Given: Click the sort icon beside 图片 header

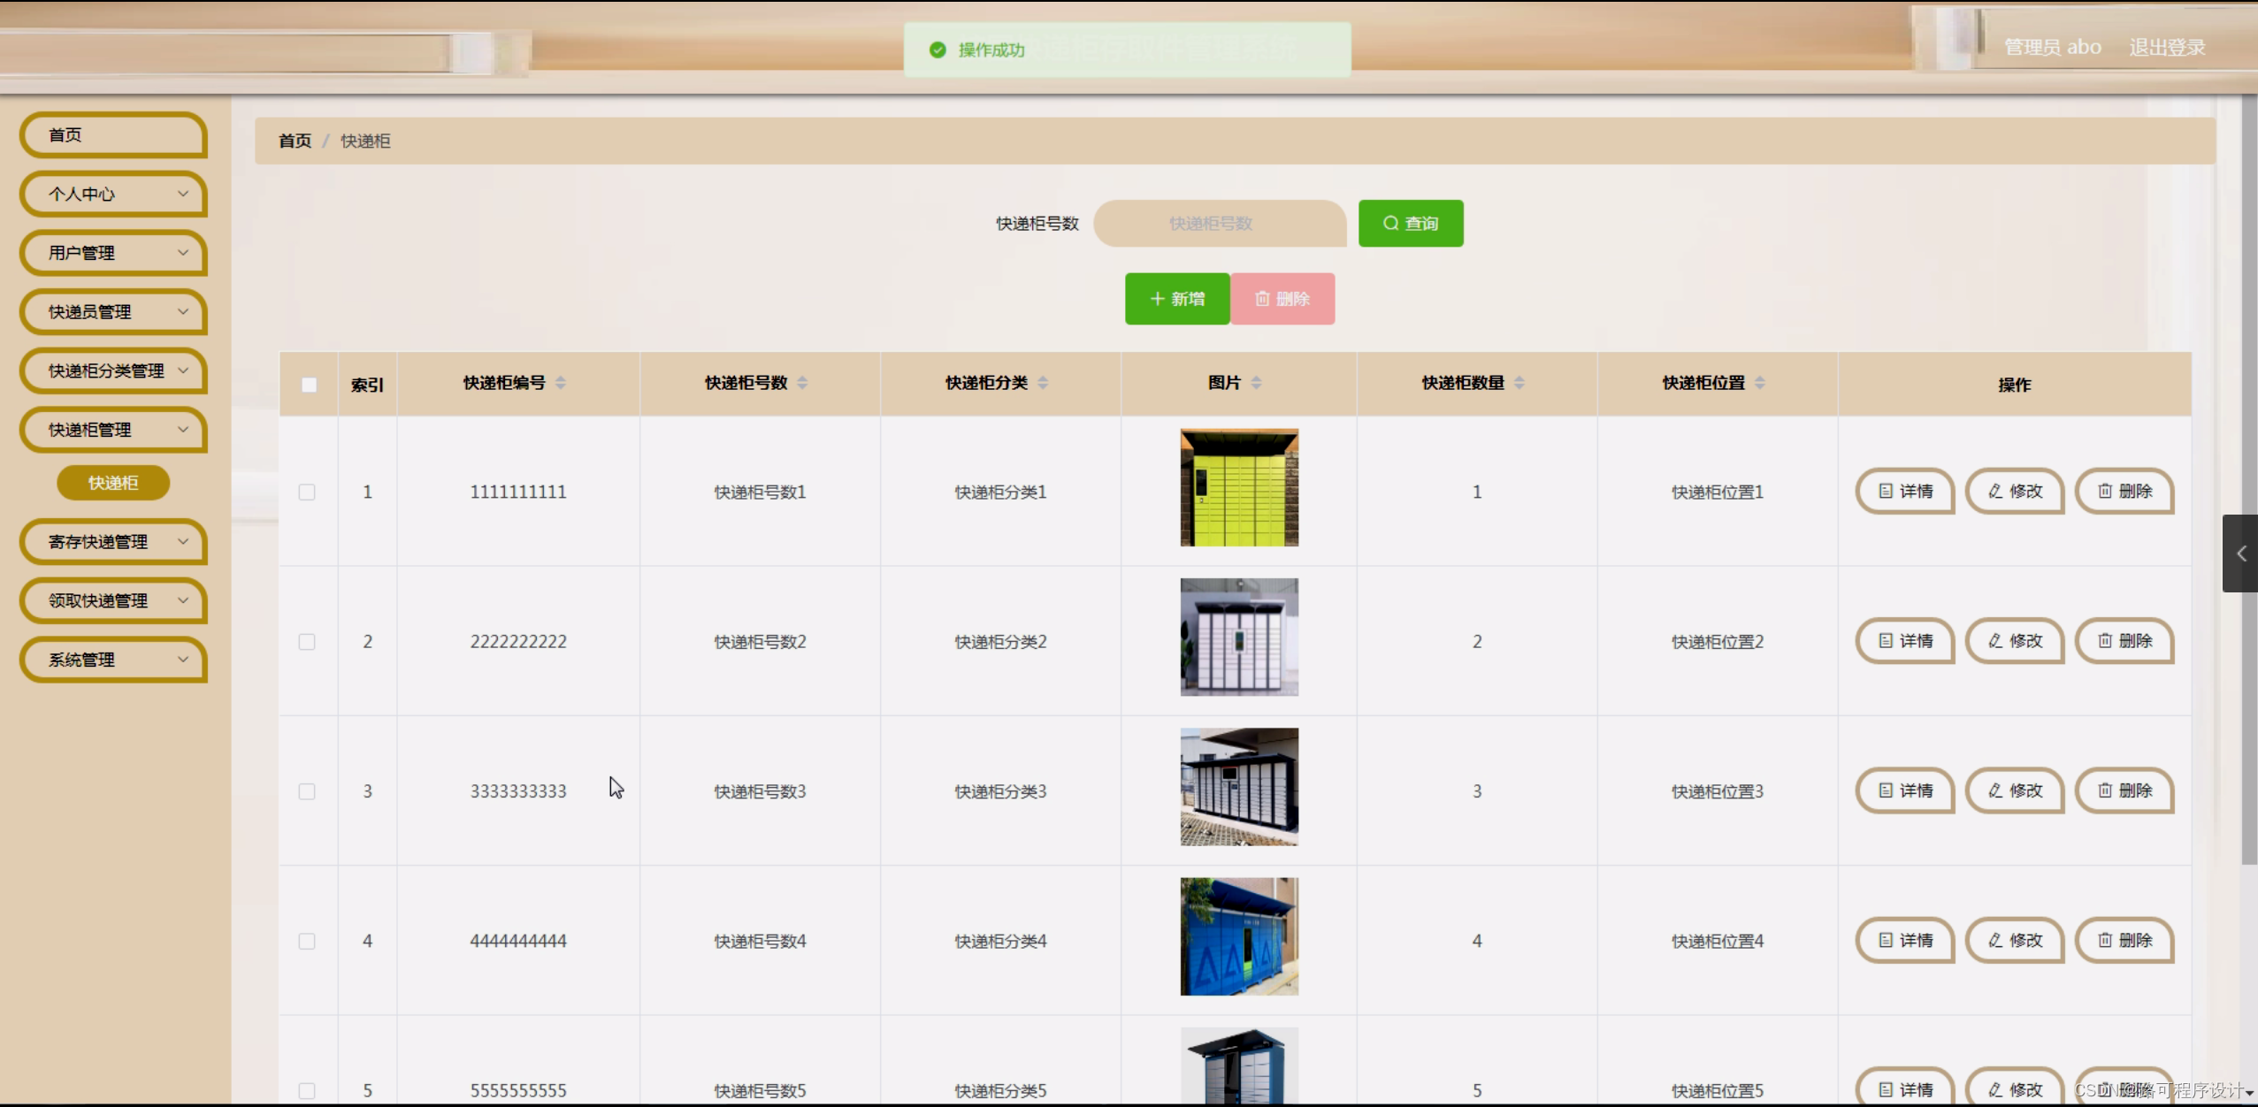Looking at the screenshot, I should click(x=1256, y=383).
